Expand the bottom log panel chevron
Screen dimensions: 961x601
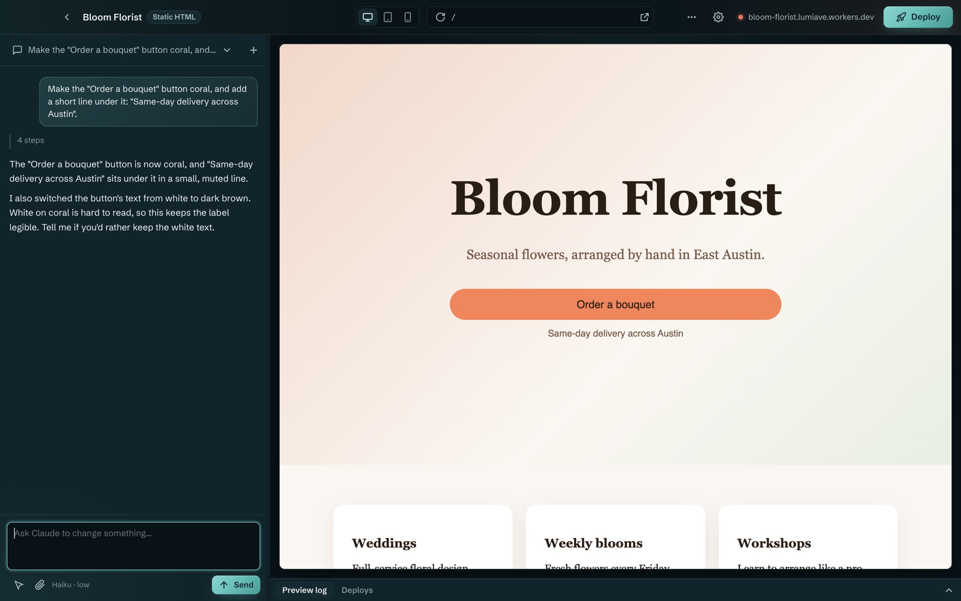[x=949, y=590]
